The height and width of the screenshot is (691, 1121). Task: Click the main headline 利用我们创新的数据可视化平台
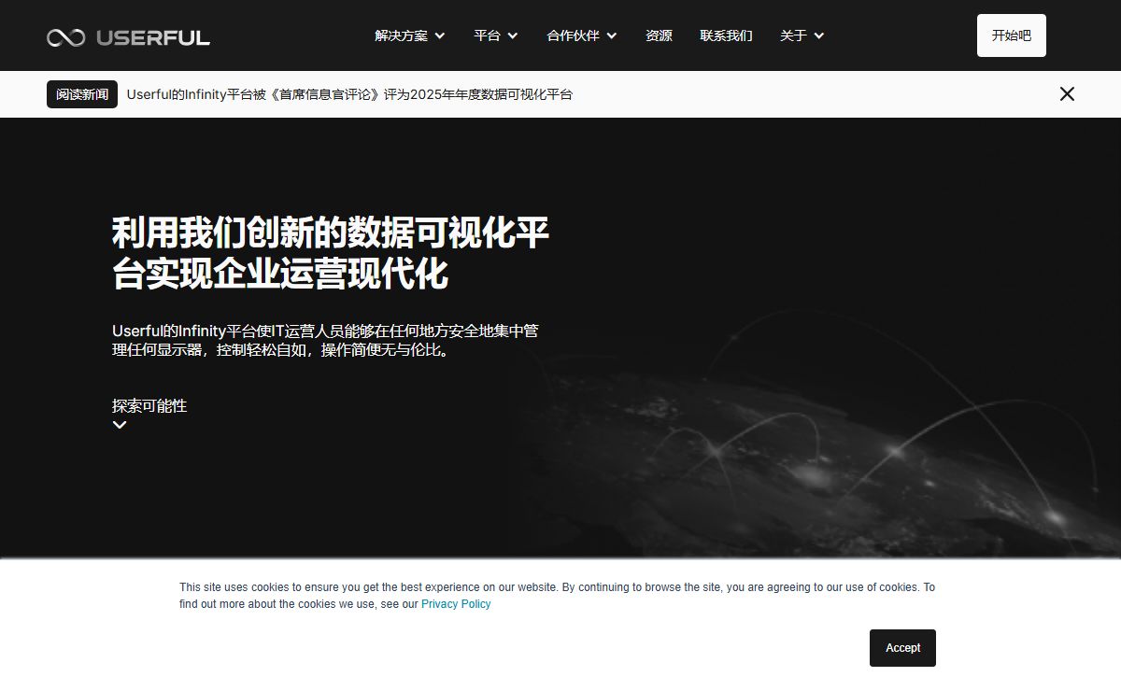point(331,253)
